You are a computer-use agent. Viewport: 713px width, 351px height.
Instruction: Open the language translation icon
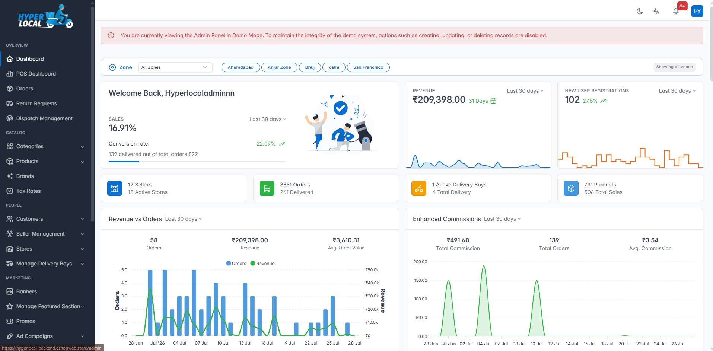(656, 11)
